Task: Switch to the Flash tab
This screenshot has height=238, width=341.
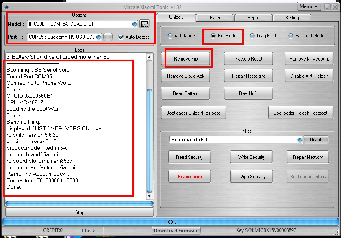Action: 215,18
